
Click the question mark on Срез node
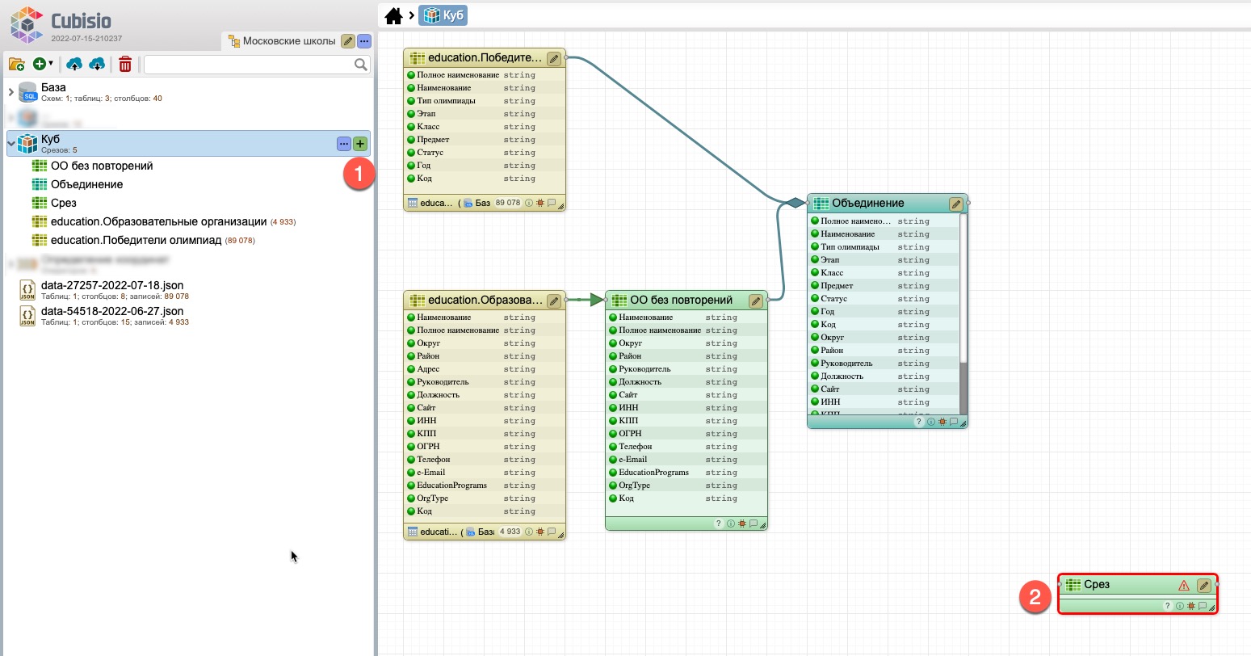[1167, 606]
